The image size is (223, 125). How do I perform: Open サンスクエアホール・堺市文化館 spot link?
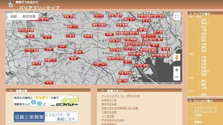120,96
